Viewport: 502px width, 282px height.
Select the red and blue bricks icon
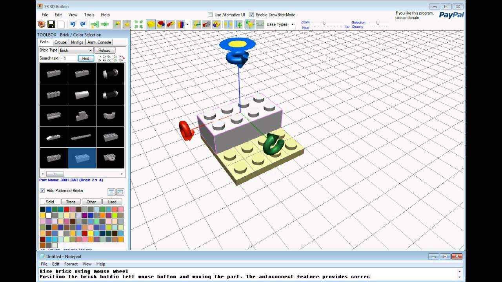[160, 24]
